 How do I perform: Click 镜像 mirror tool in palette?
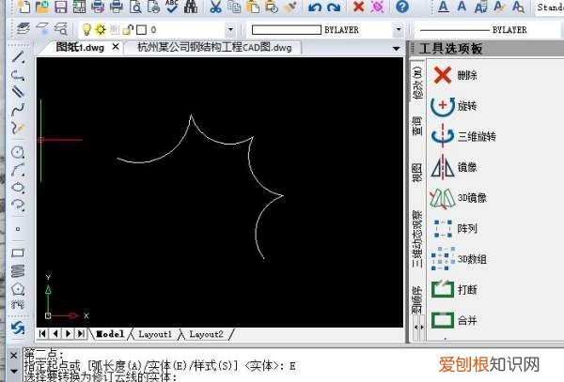pyautogui.click(x=454, y=167)
